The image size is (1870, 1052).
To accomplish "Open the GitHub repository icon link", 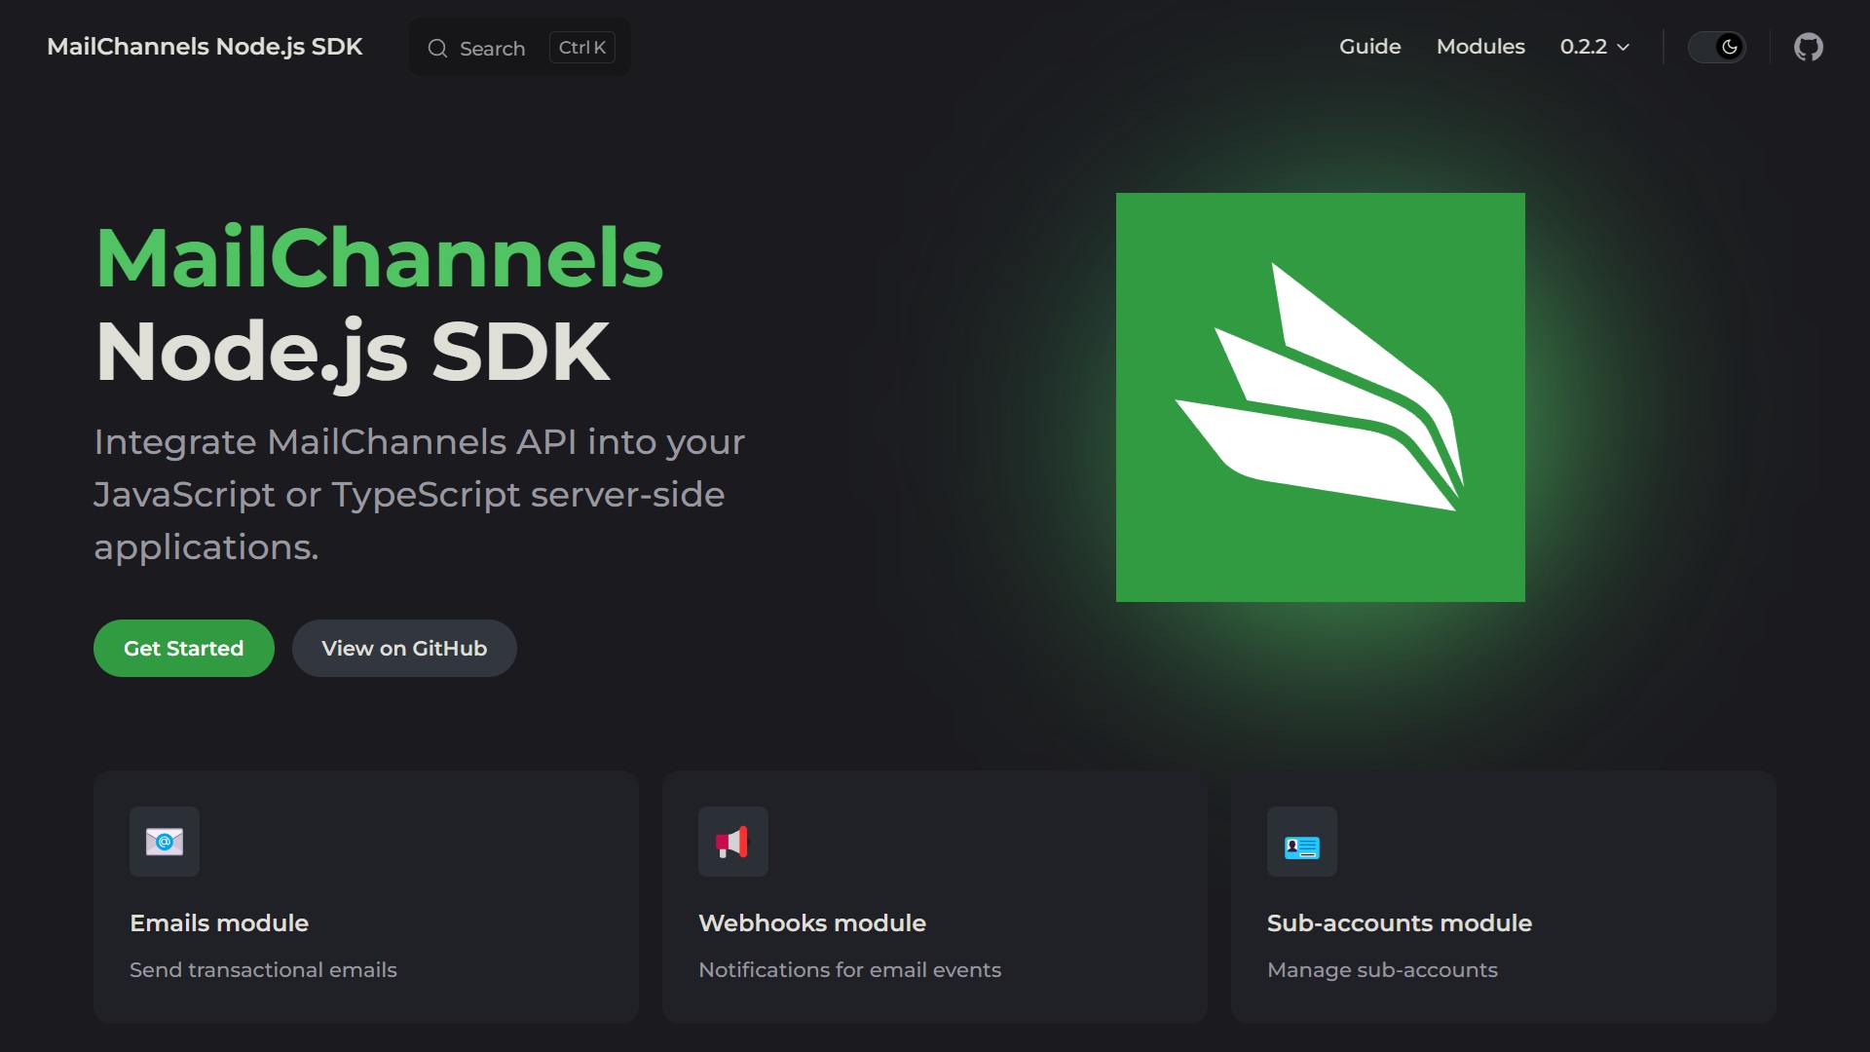I will tap(1809, 47).
